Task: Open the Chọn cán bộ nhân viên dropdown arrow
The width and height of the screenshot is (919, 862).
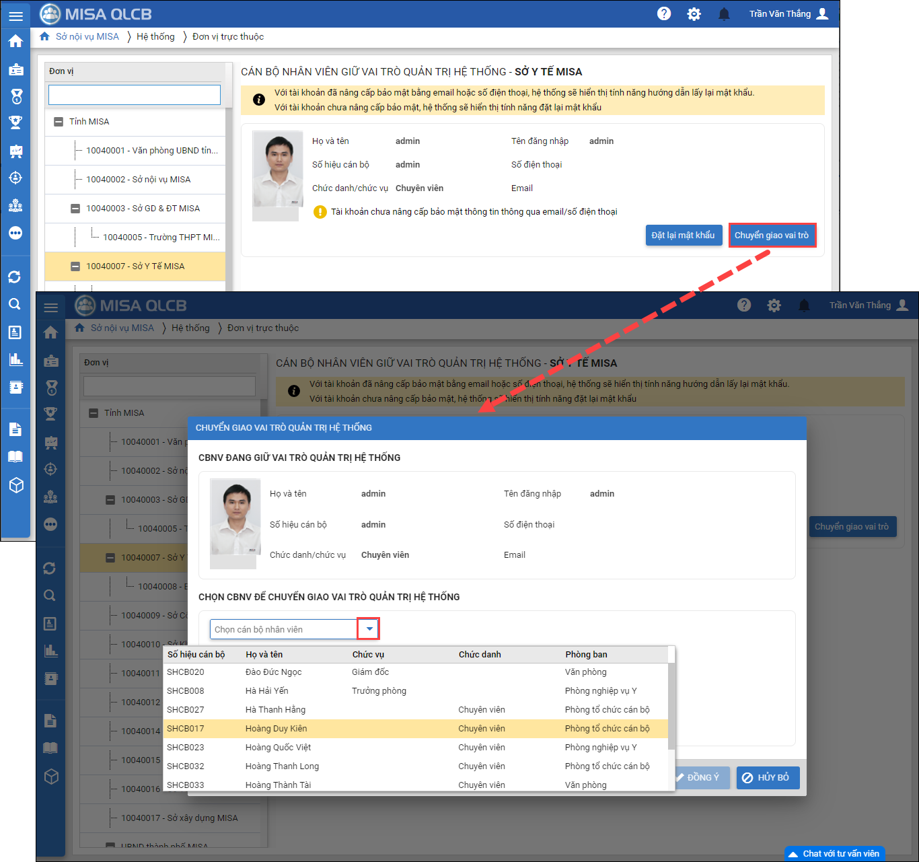Action: [x=369, y=629]
